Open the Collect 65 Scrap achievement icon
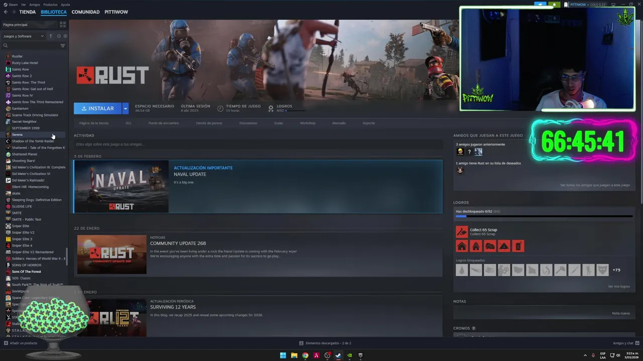This screenshot has height=361, width=643. 462,232
